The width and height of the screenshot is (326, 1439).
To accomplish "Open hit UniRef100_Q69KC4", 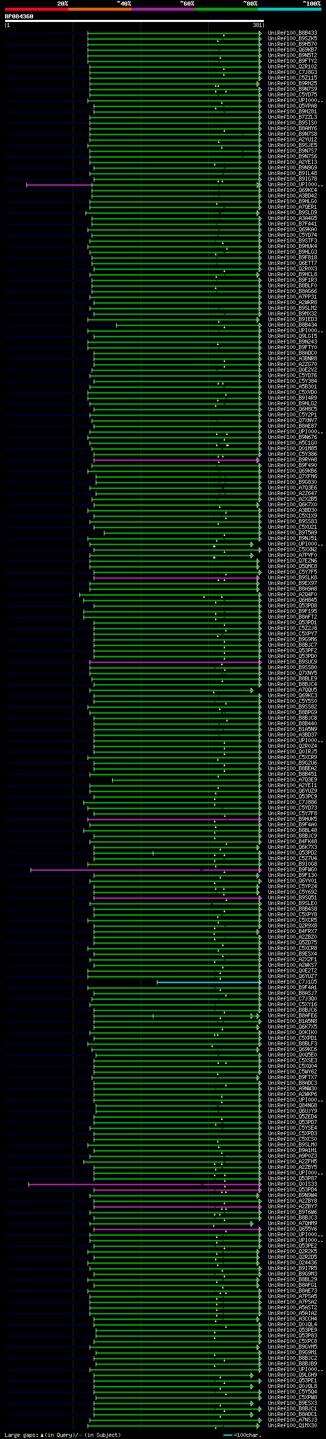I will (292, 190).
